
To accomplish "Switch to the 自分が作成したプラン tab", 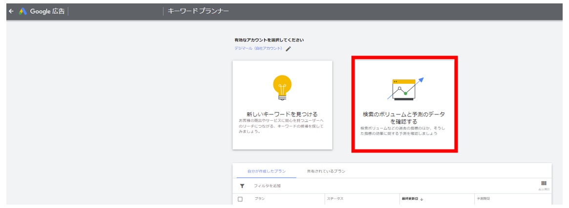I will (x=266, y=171).
